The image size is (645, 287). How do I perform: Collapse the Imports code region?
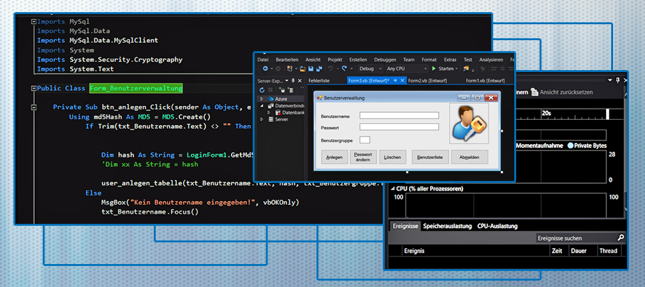(x=33, y=22)
